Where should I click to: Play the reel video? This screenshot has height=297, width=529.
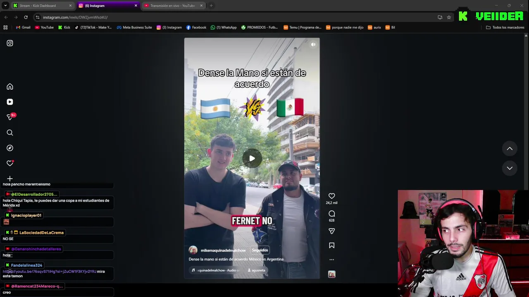pos(252,158)
